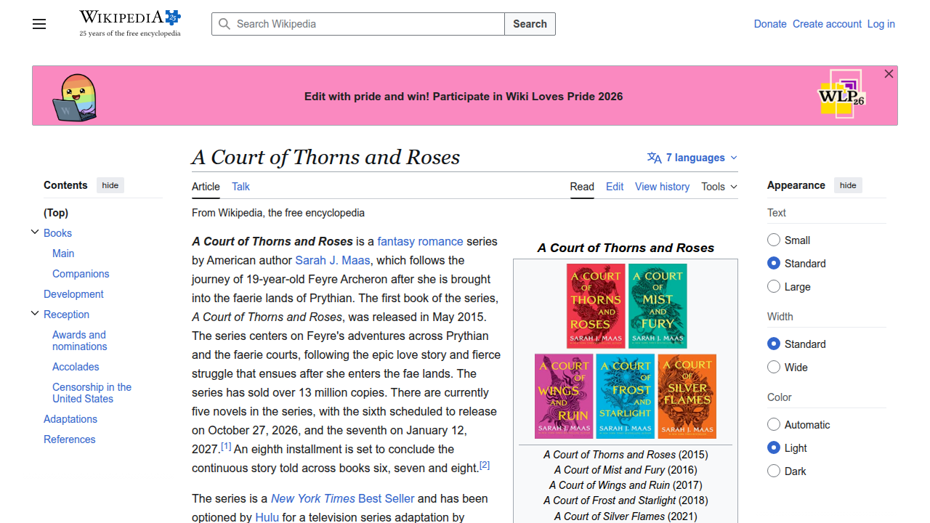930x523 pixels.
Task: Jump to the Main subsection
Action: click(63, 254)
